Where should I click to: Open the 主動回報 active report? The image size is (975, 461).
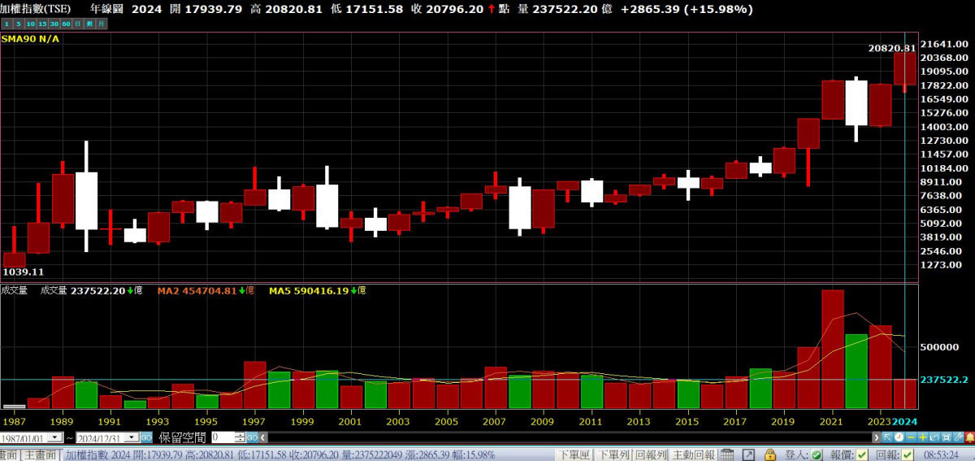[x=693, y=454]
